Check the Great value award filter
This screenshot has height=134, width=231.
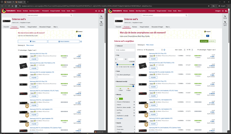click(116, 129)
